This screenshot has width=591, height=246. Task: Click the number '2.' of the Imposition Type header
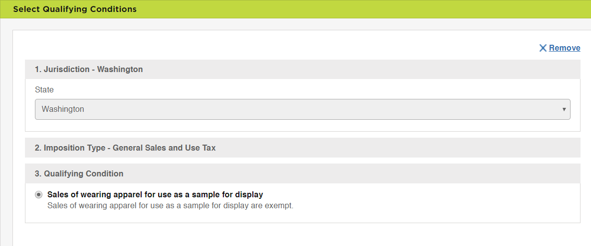tap(38, 148)
